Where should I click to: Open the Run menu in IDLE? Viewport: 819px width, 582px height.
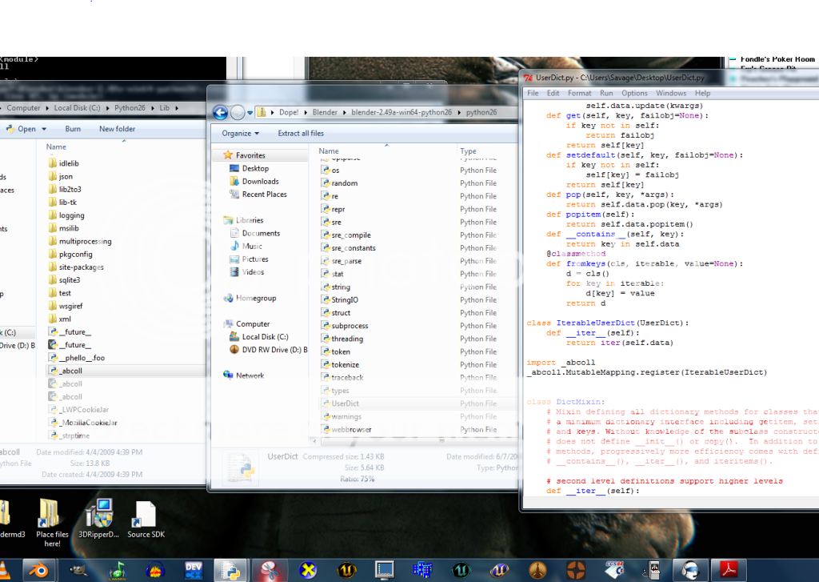[606, 93]
